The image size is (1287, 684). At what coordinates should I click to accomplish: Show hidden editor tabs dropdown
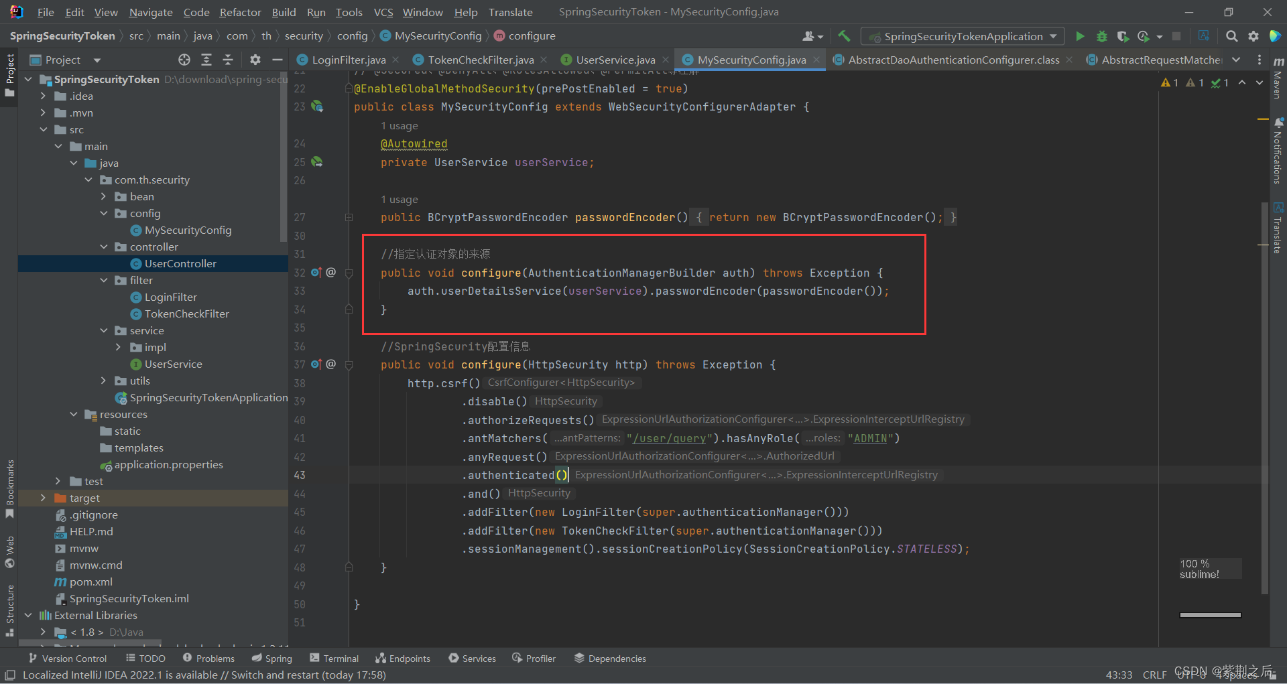pos(1236,60)
